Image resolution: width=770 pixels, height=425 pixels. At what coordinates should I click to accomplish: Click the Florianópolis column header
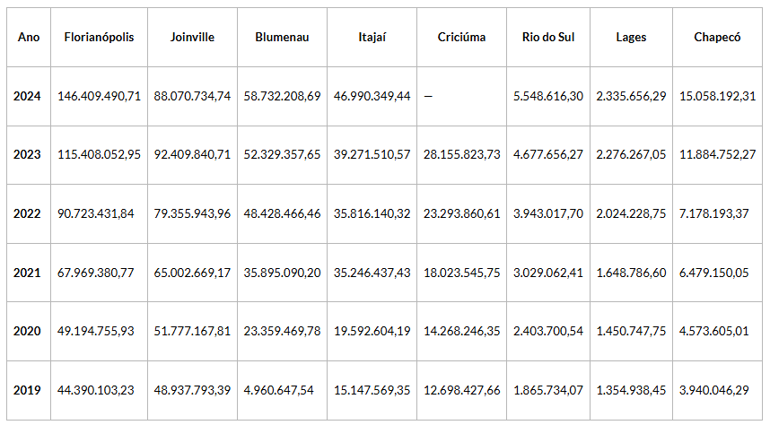click(x=99, y=37)
